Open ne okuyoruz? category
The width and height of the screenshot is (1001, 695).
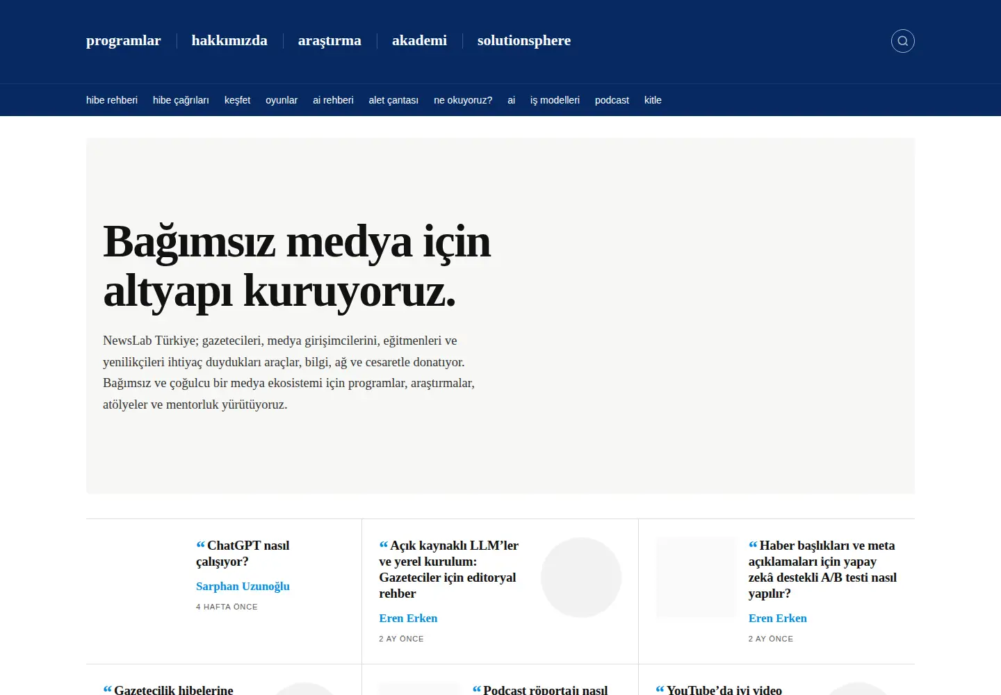click(463, 100)
